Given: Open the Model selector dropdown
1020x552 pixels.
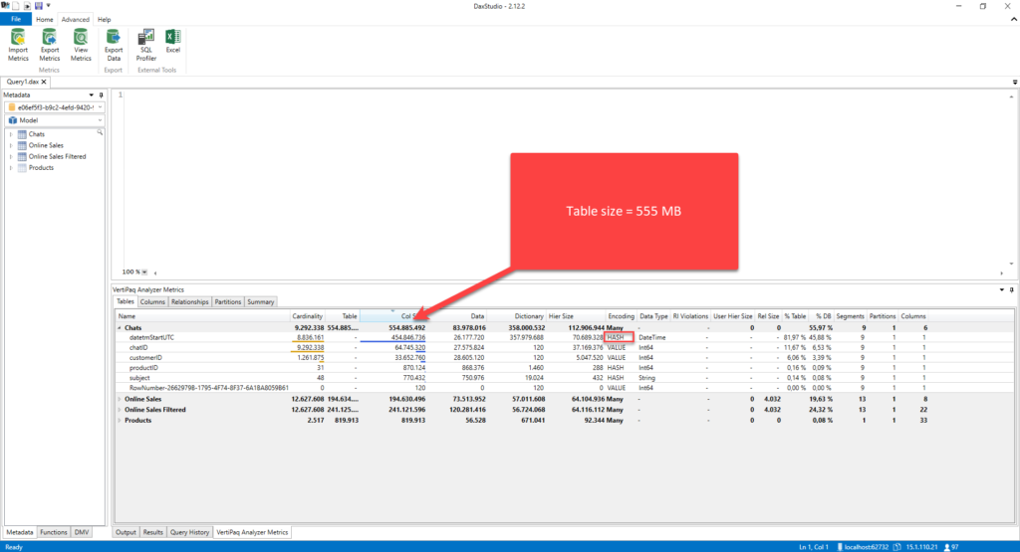Looking at the screenshot, I should pyautogui.click(x=100, y=120).
